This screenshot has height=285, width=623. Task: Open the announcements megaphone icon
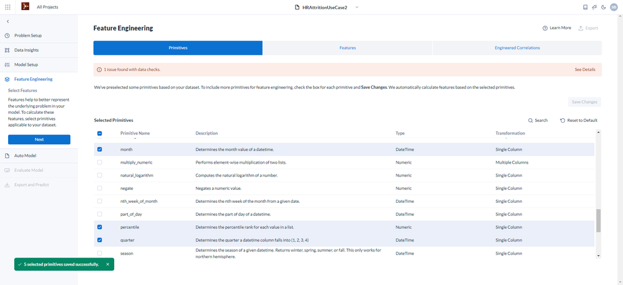pyautogui.click(x=595, y=7)
